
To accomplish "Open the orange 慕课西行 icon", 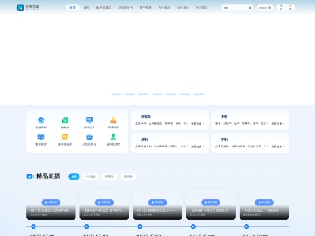I will tap(113, 120).
